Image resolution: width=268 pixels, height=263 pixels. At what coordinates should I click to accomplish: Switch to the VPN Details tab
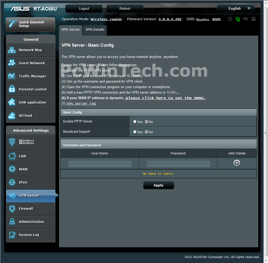tap(95, 30)
